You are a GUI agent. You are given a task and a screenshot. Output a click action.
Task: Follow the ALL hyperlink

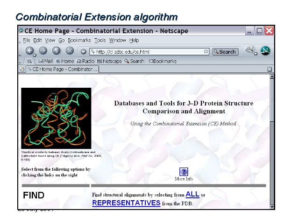(x=192, y=194)
